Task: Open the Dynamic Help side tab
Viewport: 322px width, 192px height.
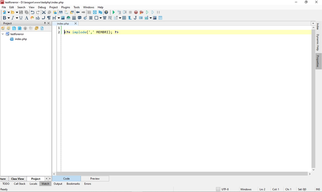Action: tap(318, 42)
